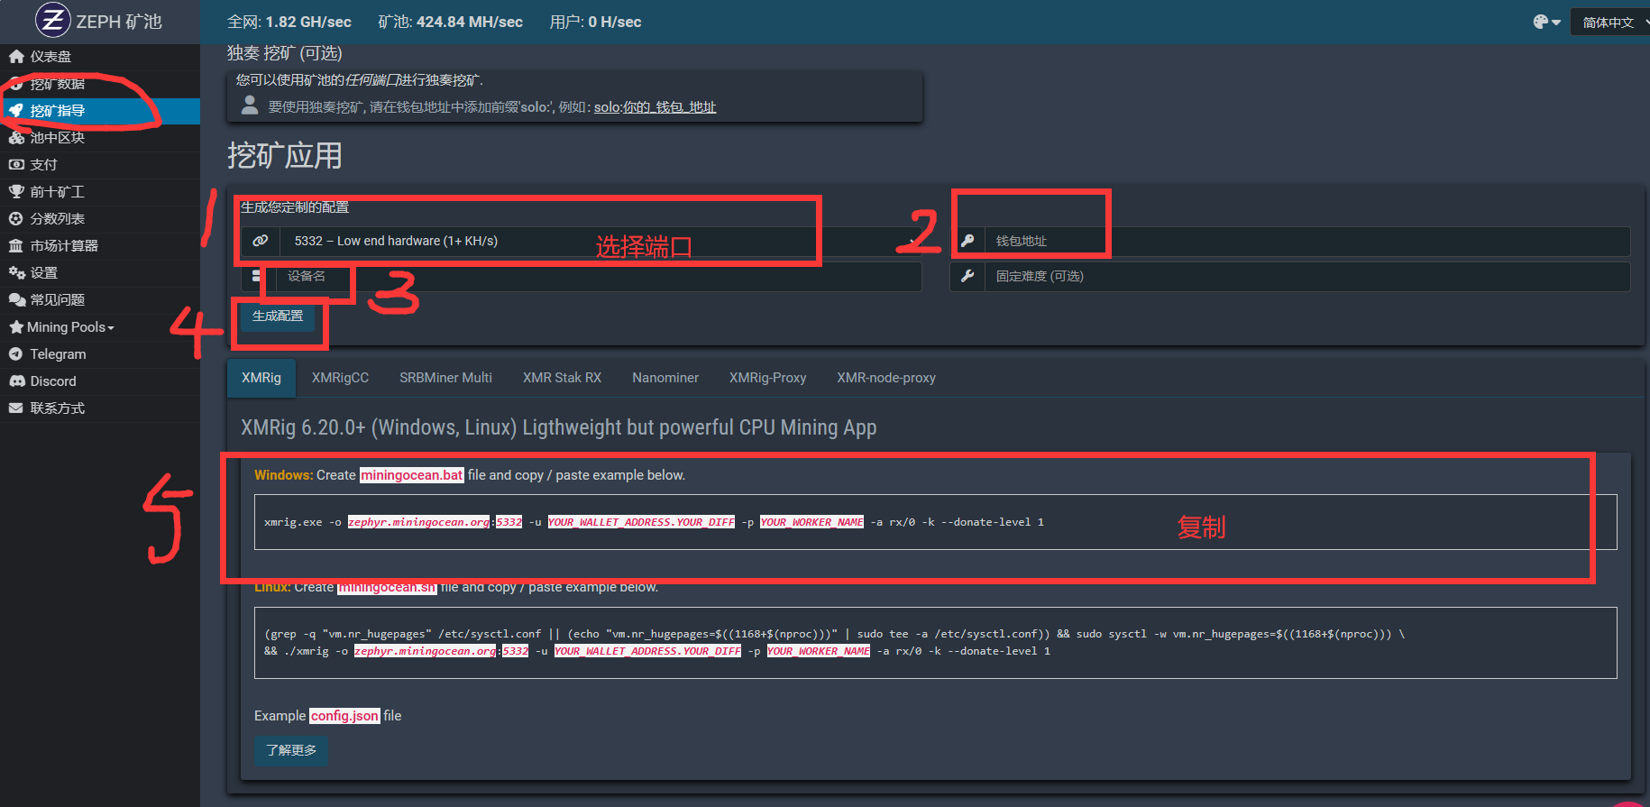1650x807 pixels.
Task: Open the XMR Stak RX tab
Action: click(x=562, y=378)
